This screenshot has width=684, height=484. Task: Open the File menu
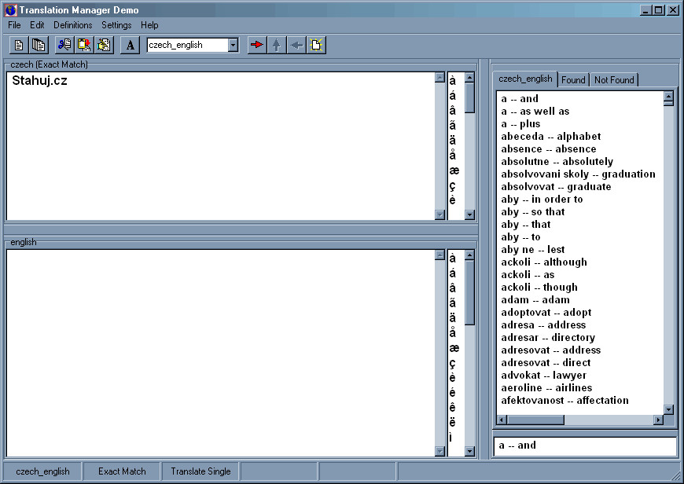[14, 25]
